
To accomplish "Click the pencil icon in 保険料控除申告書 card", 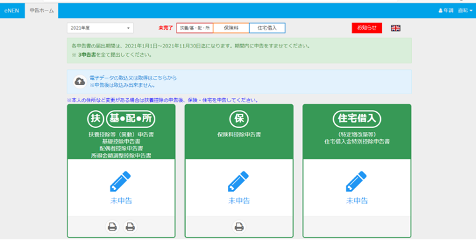I will pyautogui.click(x=238, y=181).
